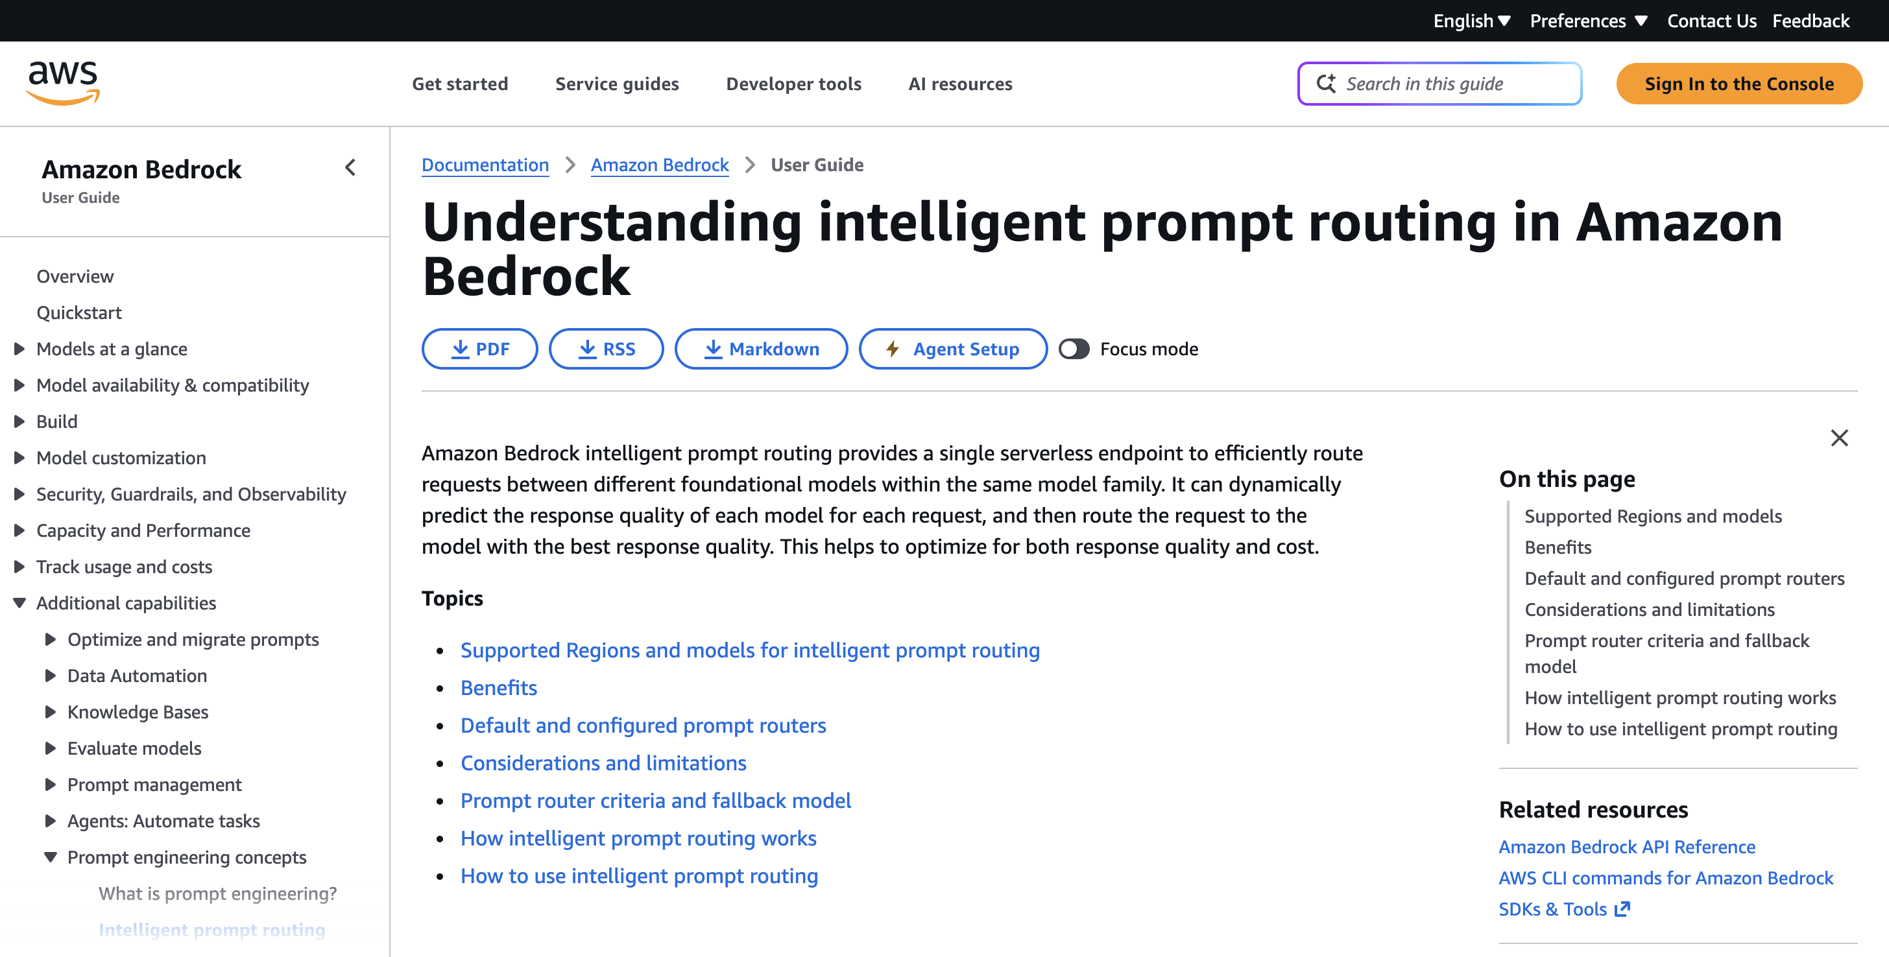Image resolution: width=1889 pixels, height=957 pixels.
Task: Click Contact Us in top bar
Action: tap(1711, 21)
